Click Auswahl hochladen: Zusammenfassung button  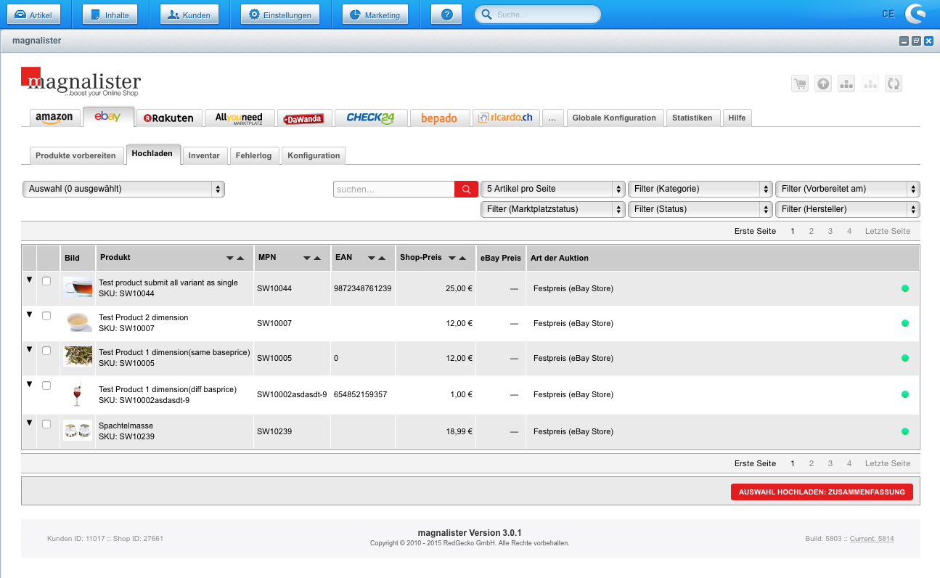pyautogui.click(x=822, y=492)
